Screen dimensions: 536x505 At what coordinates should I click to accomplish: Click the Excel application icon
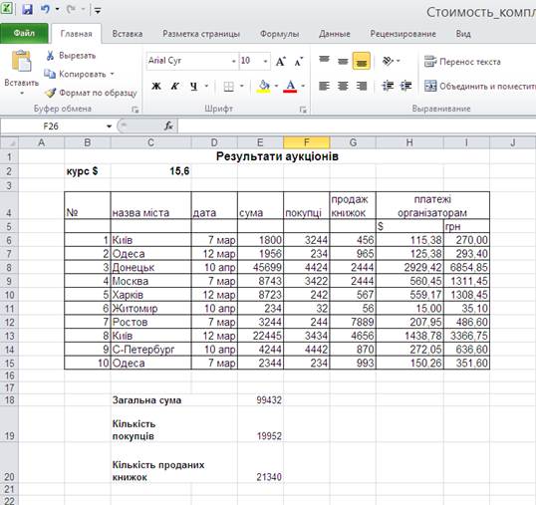coord(7,8)
